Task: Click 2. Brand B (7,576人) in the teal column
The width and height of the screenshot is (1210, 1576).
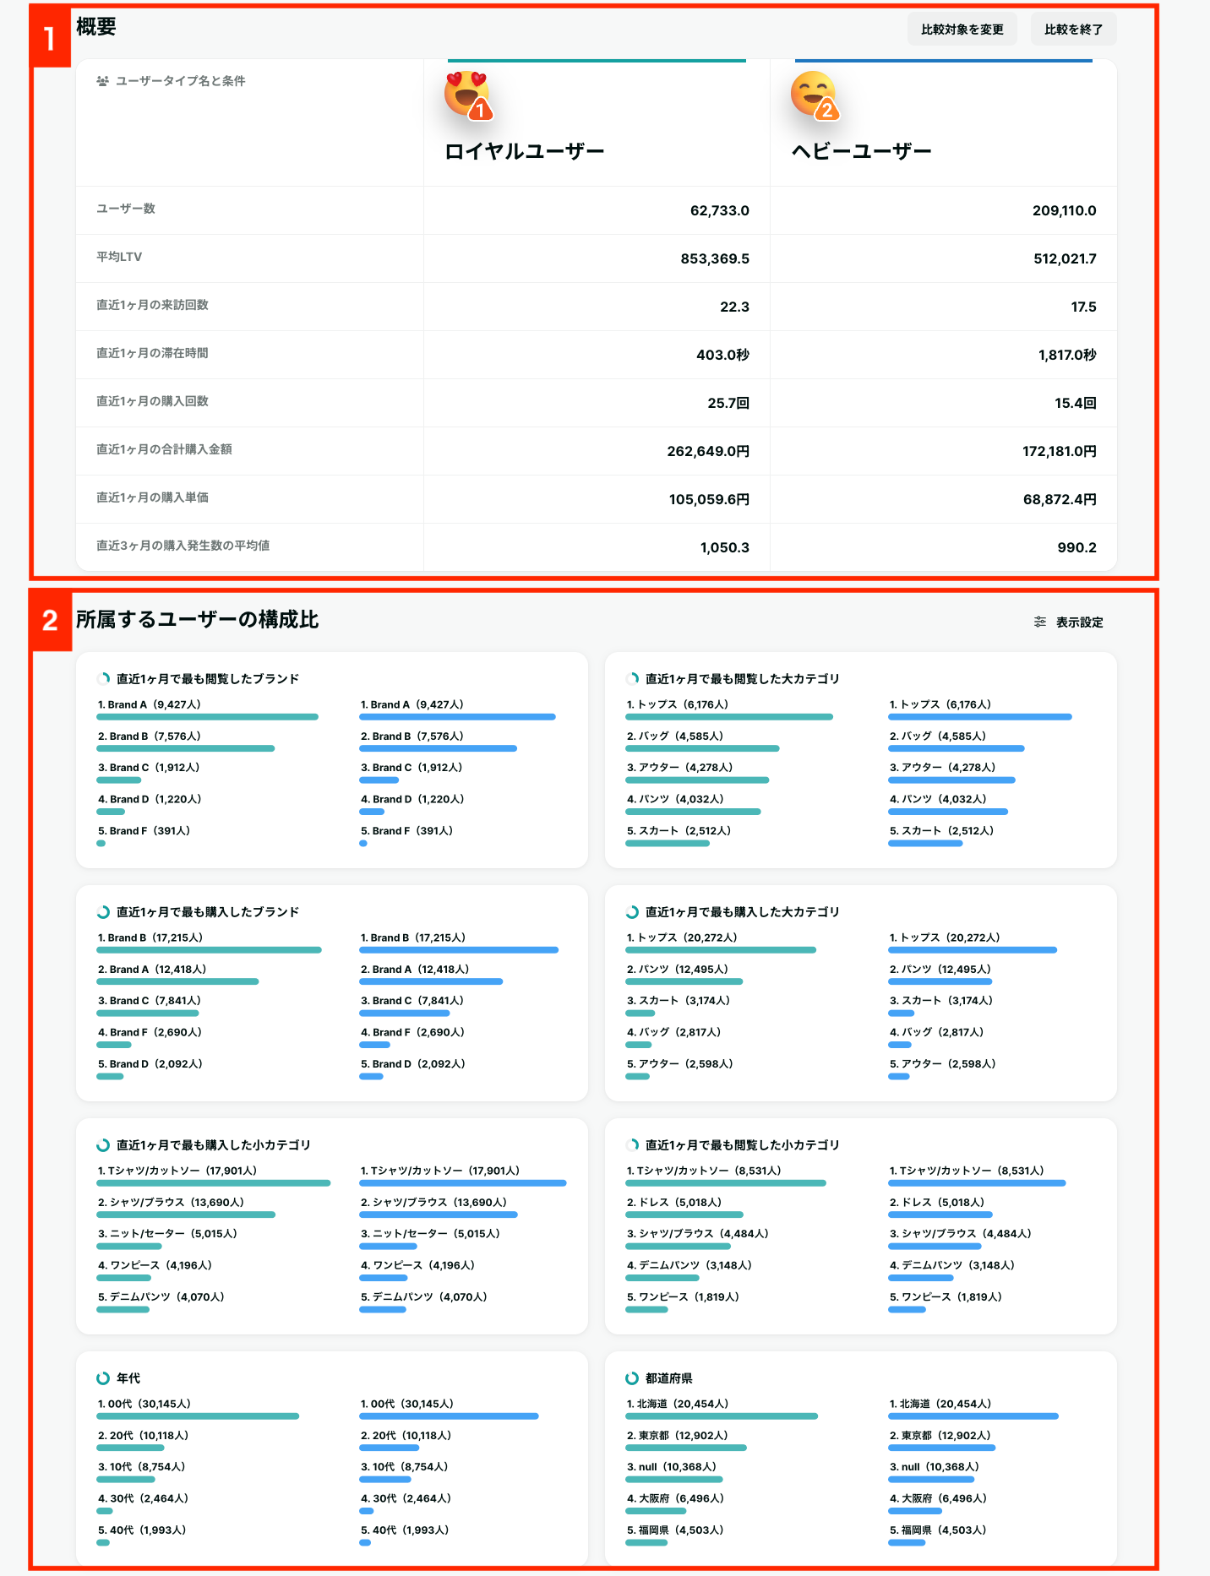Action: click(150, 736)
